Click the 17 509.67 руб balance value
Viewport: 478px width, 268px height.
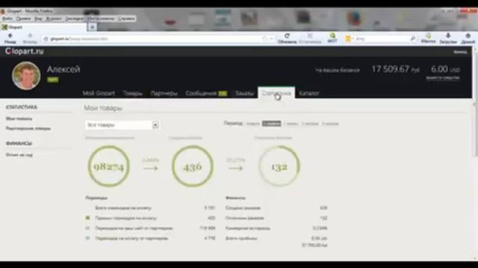coord(395,69)
